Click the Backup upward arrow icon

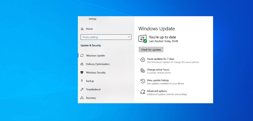pos(82,81)
